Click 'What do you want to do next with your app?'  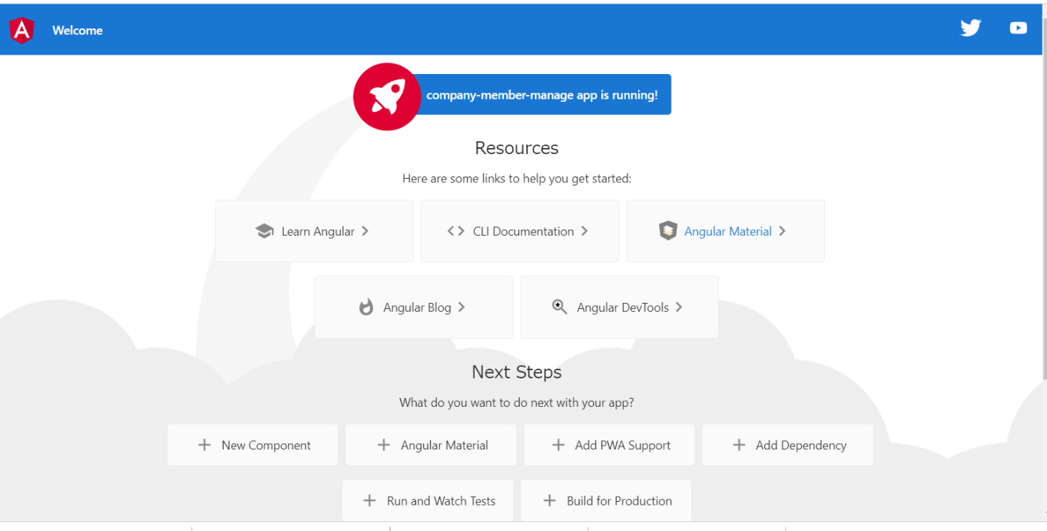(x=517, y=402)
